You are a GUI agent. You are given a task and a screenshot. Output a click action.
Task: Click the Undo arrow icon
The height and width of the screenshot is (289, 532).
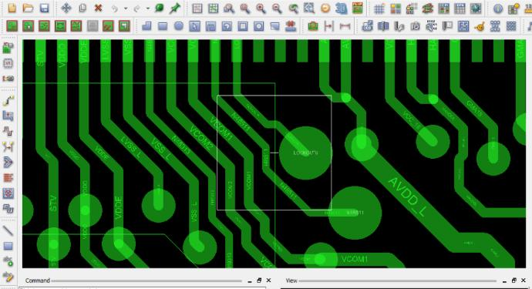click(114, 8)
